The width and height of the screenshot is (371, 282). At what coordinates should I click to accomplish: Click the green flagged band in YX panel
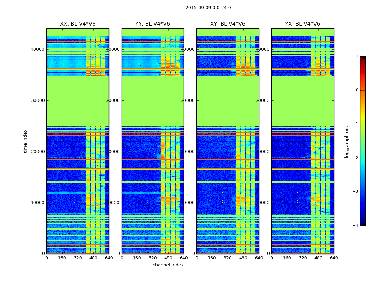click(302, 101)
